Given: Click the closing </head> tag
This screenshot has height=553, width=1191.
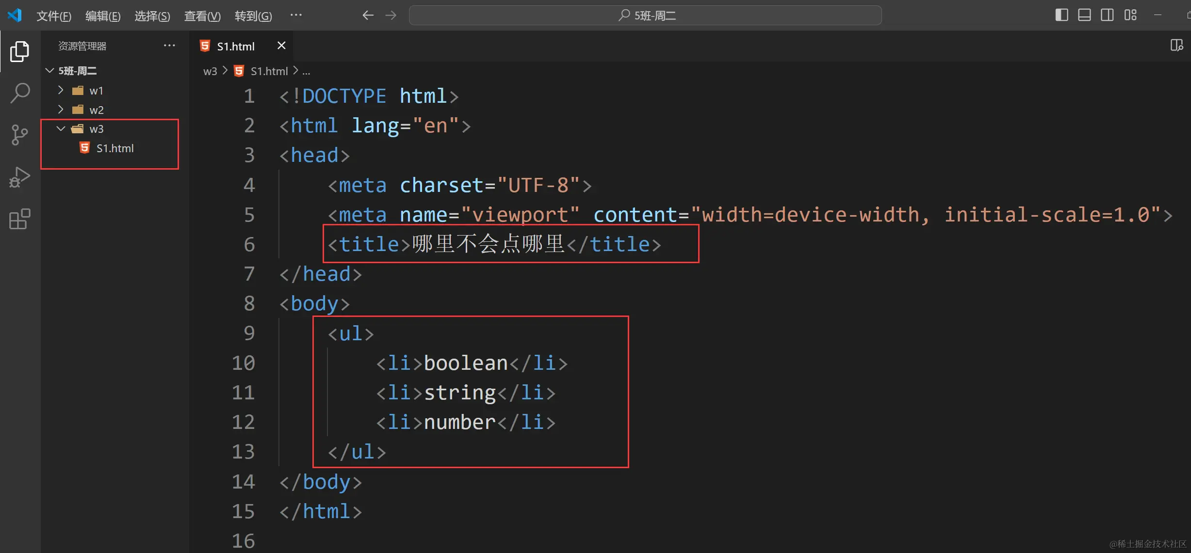Looking at the screenshot, I should tap(321, 274).
